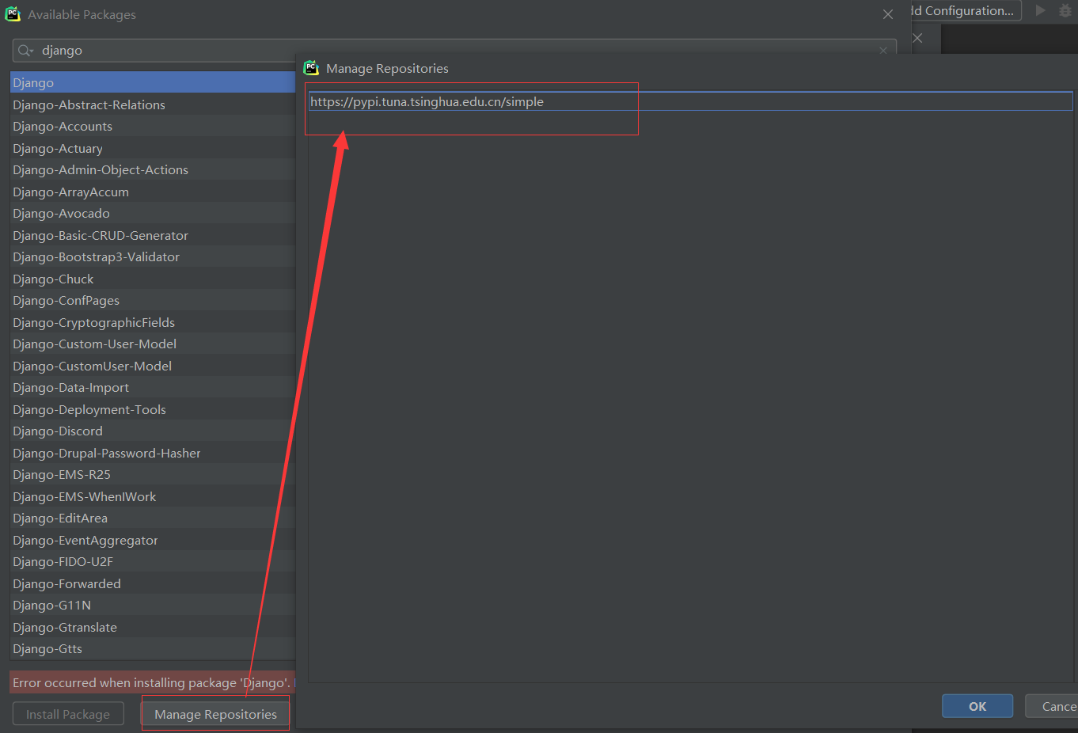Click the Install Package button

click(68, 713)
